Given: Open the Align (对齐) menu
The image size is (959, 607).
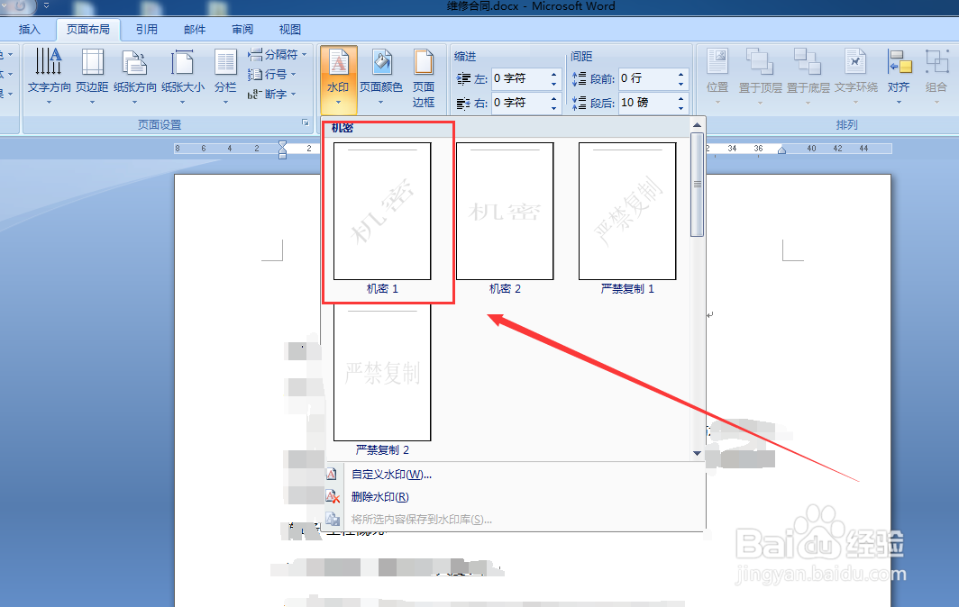Looking at the screenshot, I should coord(899,76).
